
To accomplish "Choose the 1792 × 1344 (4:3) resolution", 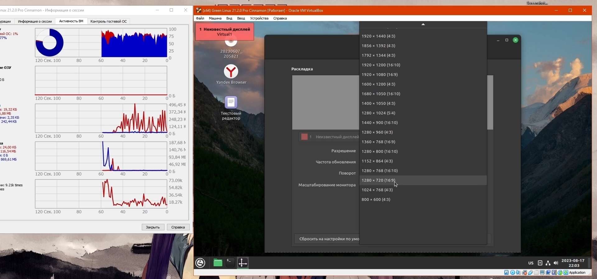I will (x=423, y=55).
